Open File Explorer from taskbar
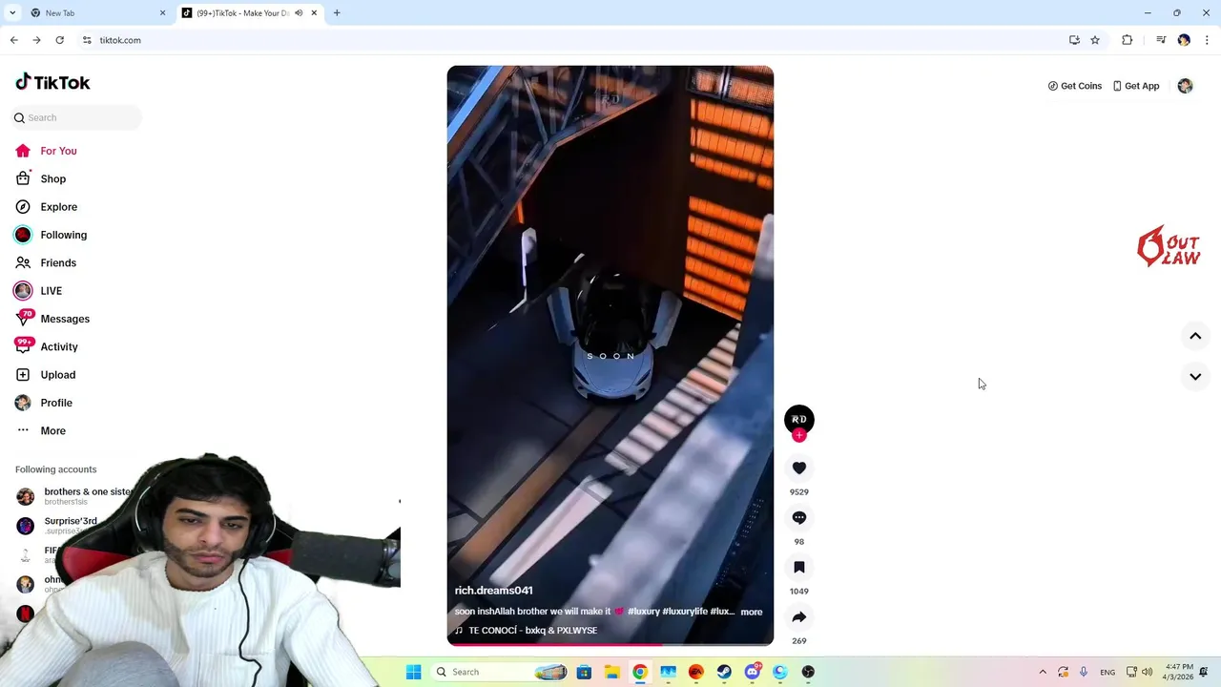The image size is (1221, 687). [611, 672]
